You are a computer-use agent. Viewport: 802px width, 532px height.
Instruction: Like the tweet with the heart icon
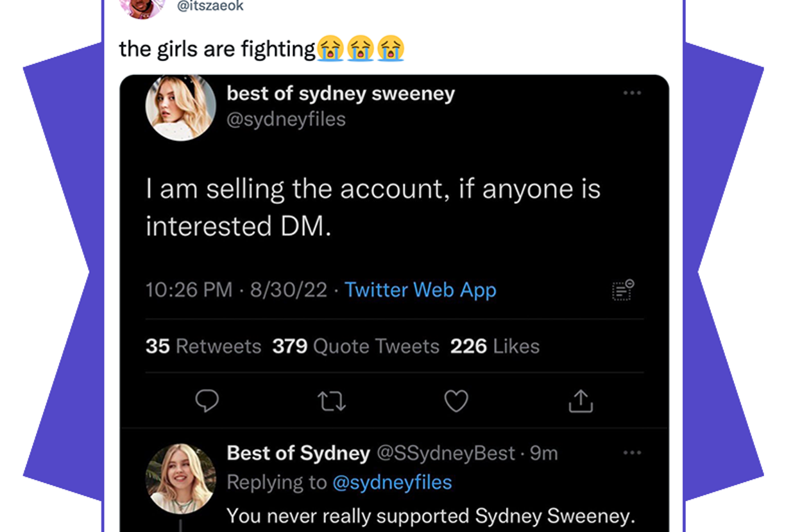pyautogui.click(x=456, y=401)
